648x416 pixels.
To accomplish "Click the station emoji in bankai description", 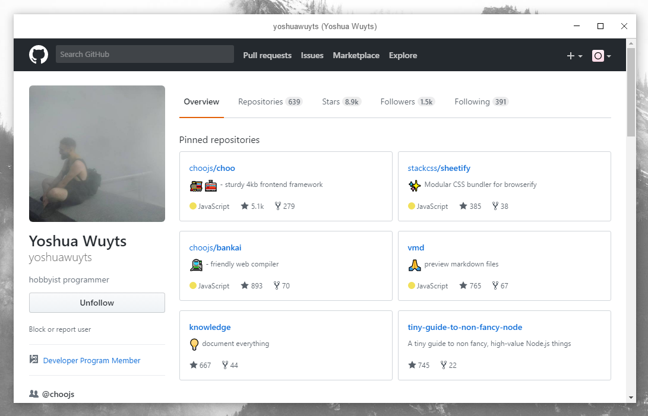I will click(197, 265).
